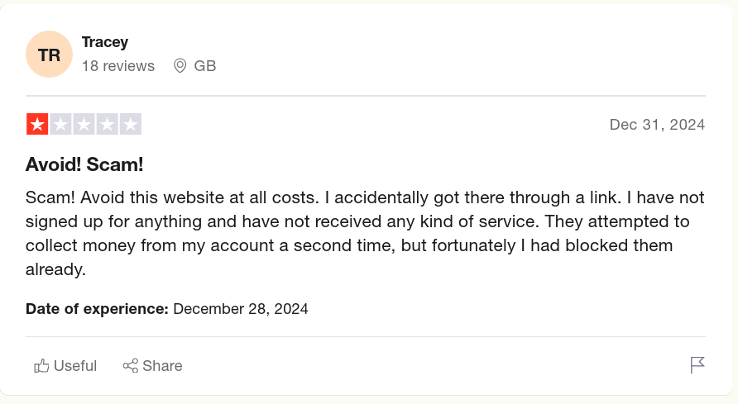This screenshot has height=404, width=738.
Task: Click the fourth grey star in rating
Action: [107, 124]
